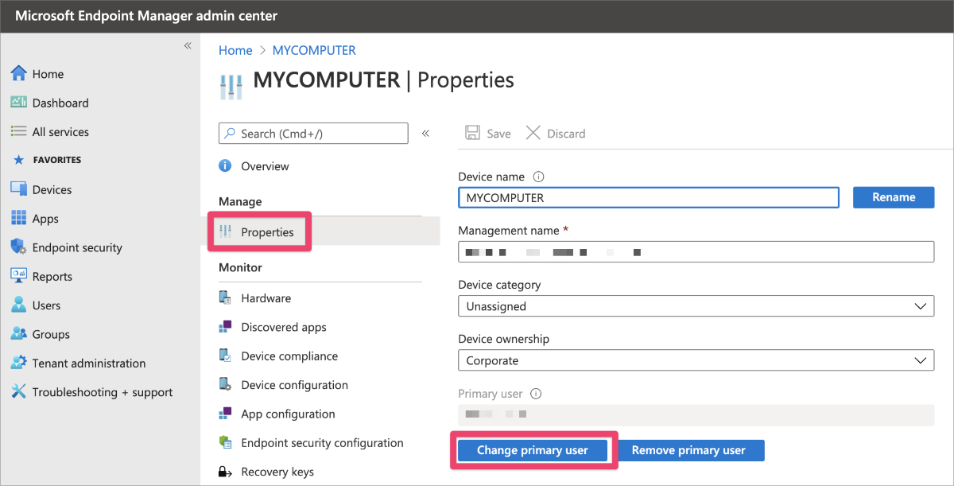954x486 pixels.
Task: Go to Home breadcrumb link
Action: click(x=235, y=50)
